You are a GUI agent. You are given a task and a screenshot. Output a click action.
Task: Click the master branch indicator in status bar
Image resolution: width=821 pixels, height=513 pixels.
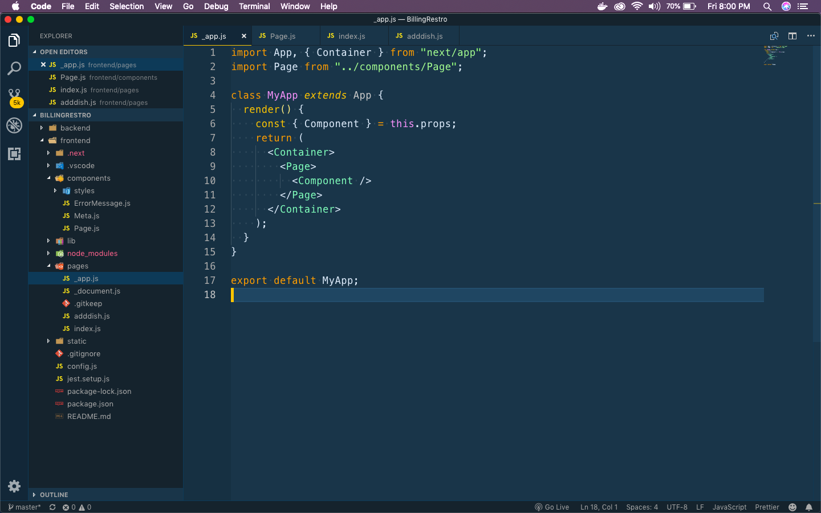(x=24, y=507)
